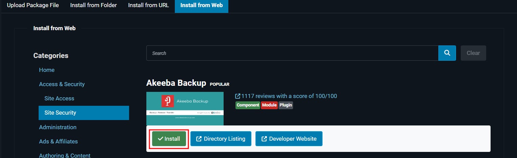Click the green Install button
517x158 pixels.
tap(169, 139)
